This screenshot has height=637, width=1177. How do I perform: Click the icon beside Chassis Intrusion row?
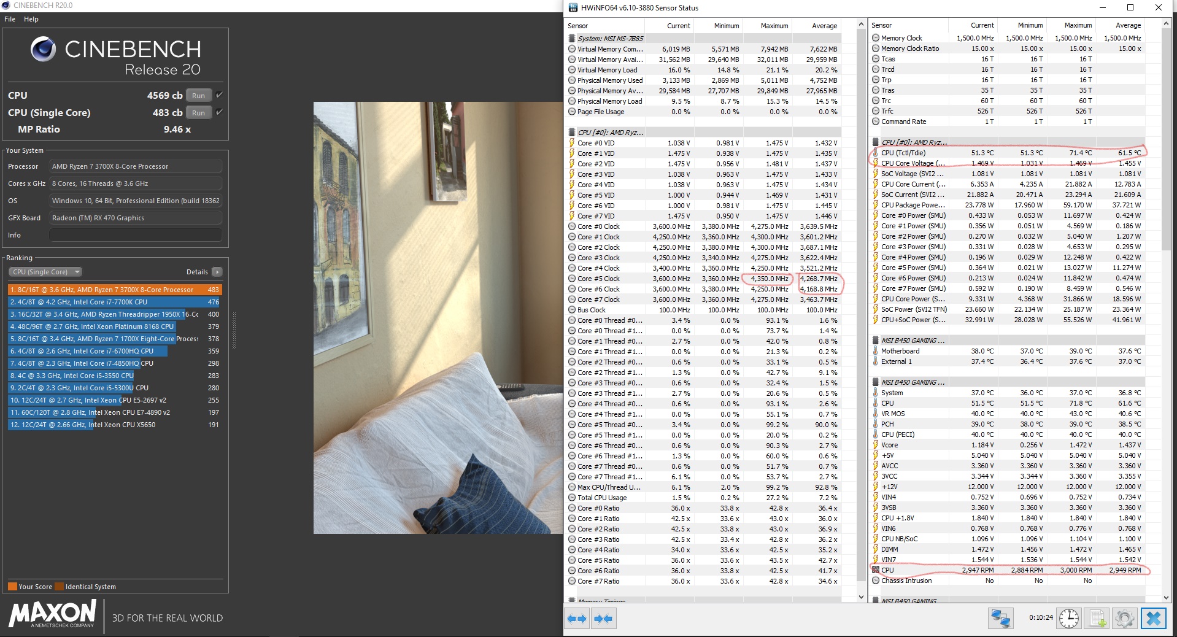click(876, 581)
